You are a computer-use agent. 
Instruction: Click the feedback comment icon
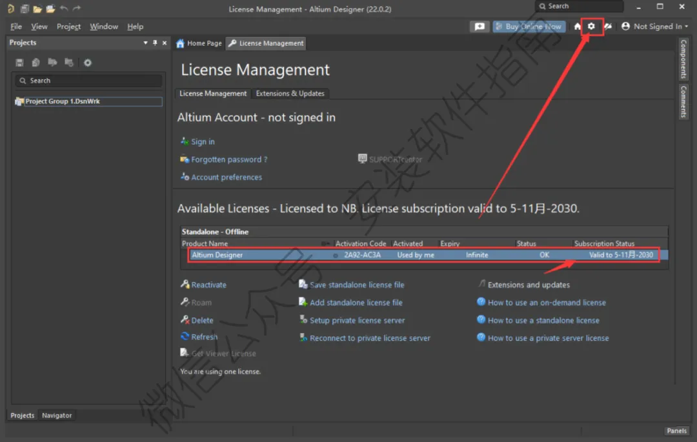point(479,26)
